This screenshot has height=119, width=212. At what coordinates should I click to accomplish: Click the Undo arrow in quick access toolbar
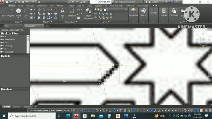pyautogui.click(x=27, y=2)
